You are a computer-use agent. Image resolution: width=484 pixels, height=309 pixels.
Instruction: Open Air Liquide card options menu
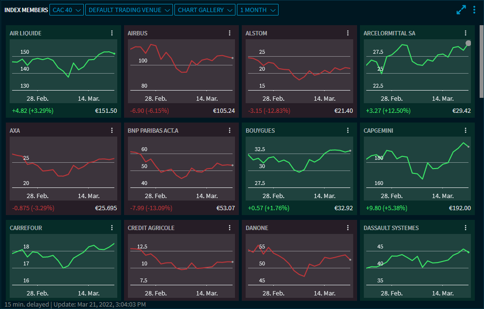112,33
